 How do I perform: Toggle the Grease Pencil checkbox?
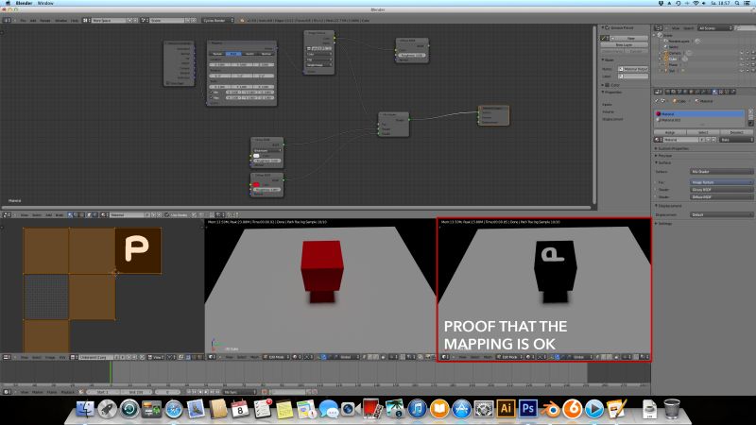[x=607, y=27]
